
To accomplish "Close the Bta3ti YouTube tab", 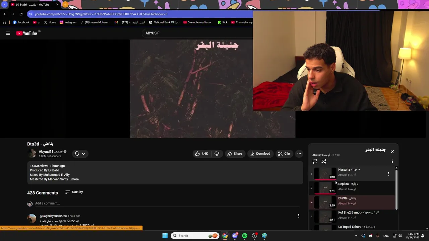I will point(57,5).
